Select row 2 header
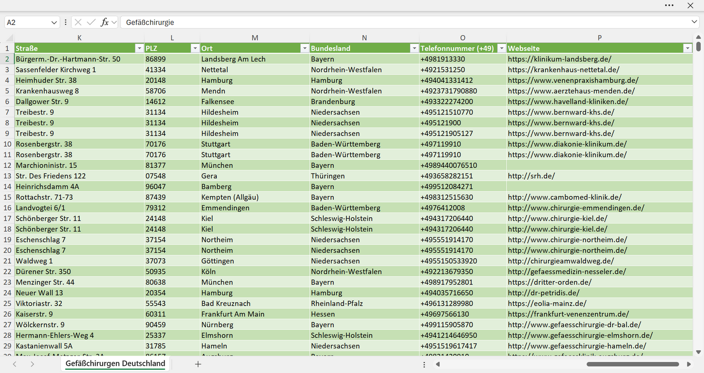704x373 pixels. tap(7, 59)
